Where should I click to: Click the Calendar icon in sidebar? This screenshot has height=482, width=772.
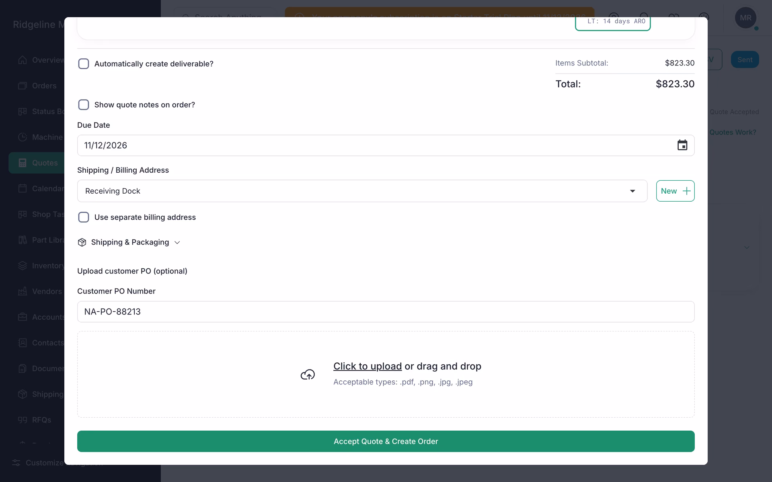coord(23,188)
